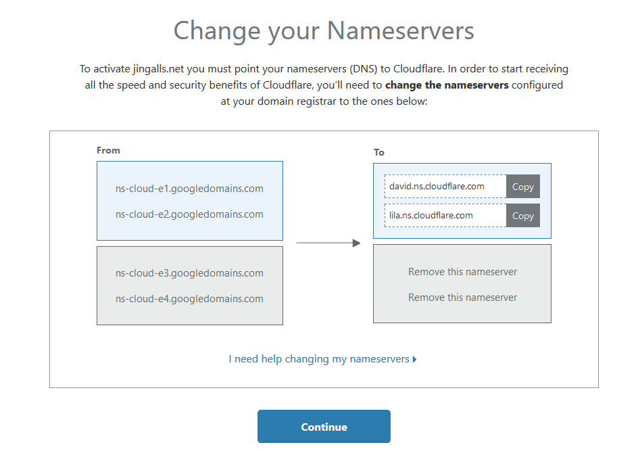The width and height of the screenshot is (638, 474).
Task: Select the david.ns.cloudflare.com text field
Action: click(x=445, y=187)
